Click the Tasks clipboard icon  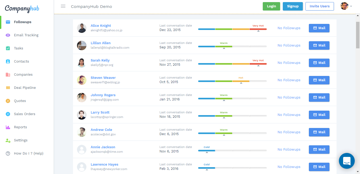pyautogui.click(x=8, y=48)
